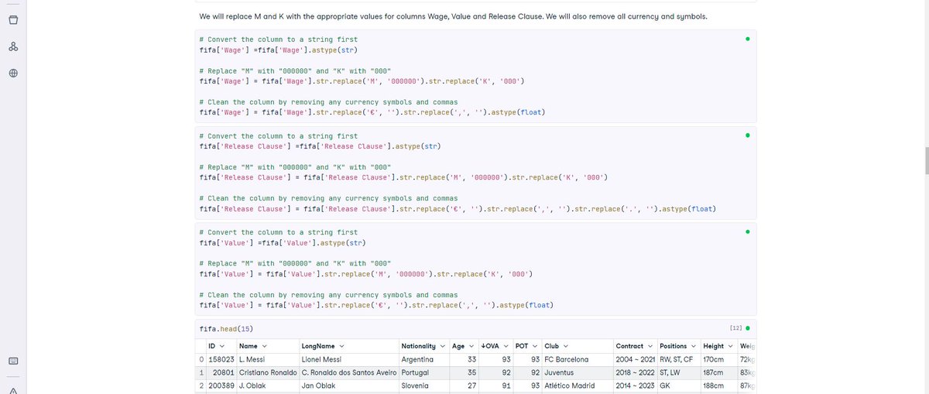Click inside the Value conversion code cell
Screen dimensions: 929x394
coord(475,269)
